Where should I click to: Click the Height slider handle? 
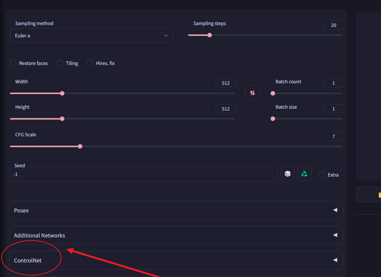(x=62, y=119)
